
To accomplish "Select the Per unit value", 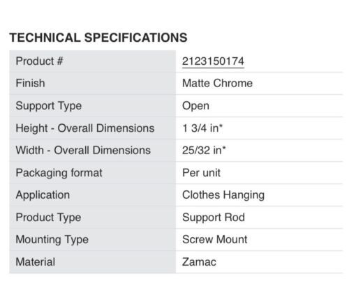I will tap(201, 173).
